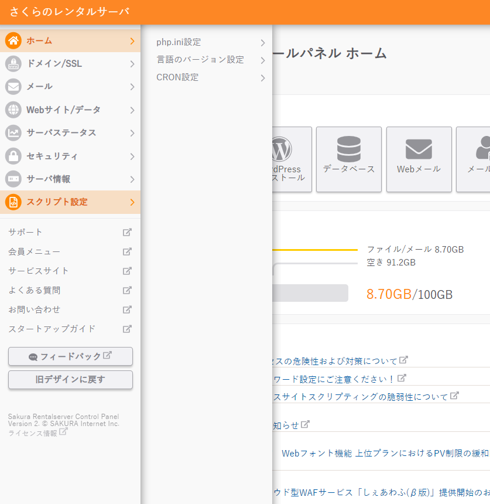Select ホーム in the sidebar menu

click(x=70, y=41)
